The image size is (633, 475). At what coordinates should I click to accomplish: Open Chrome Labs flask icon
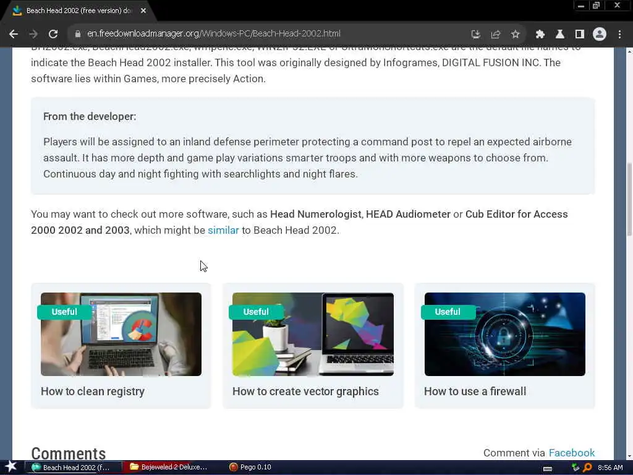(x=560, y=35)
